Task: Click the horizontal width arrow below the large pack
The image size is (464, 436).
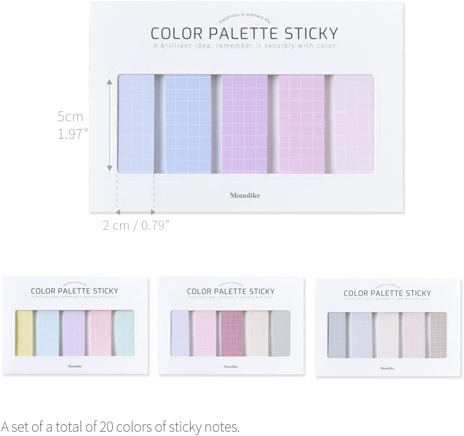Action: [136, 212]
